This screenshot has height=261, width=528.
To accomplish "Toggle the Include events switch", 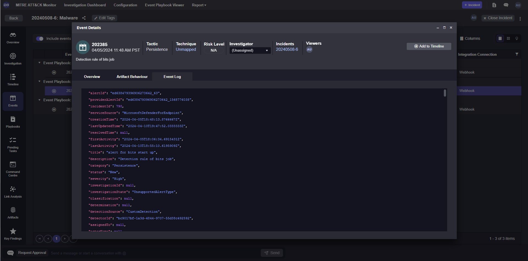I will (40, 39).
